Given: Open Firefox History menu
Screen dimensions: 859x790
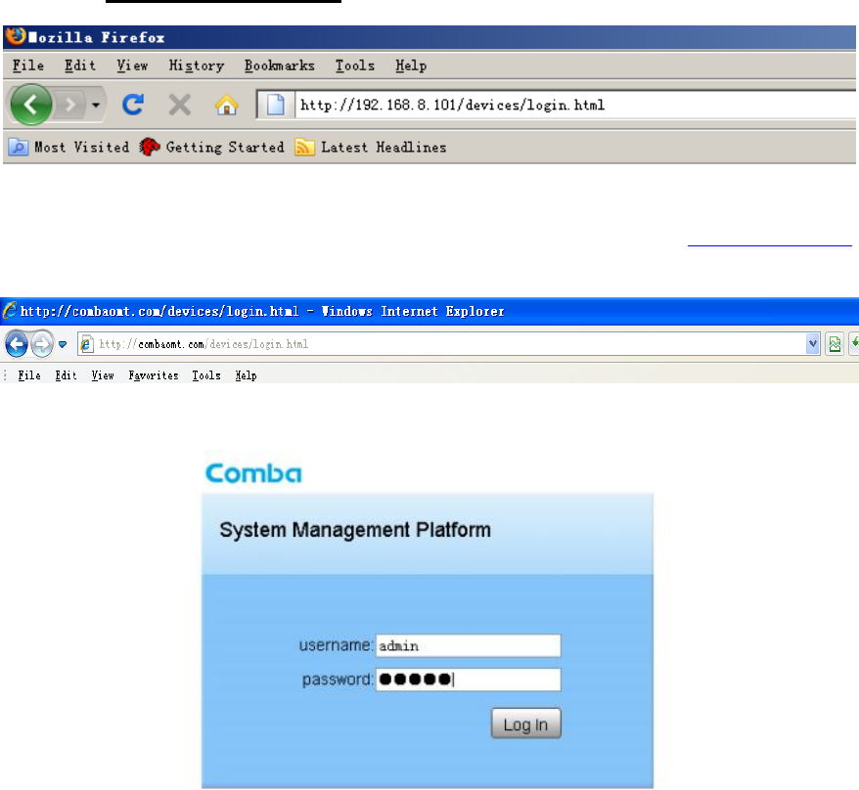Looking at the screenshot, I should [196, 66].
